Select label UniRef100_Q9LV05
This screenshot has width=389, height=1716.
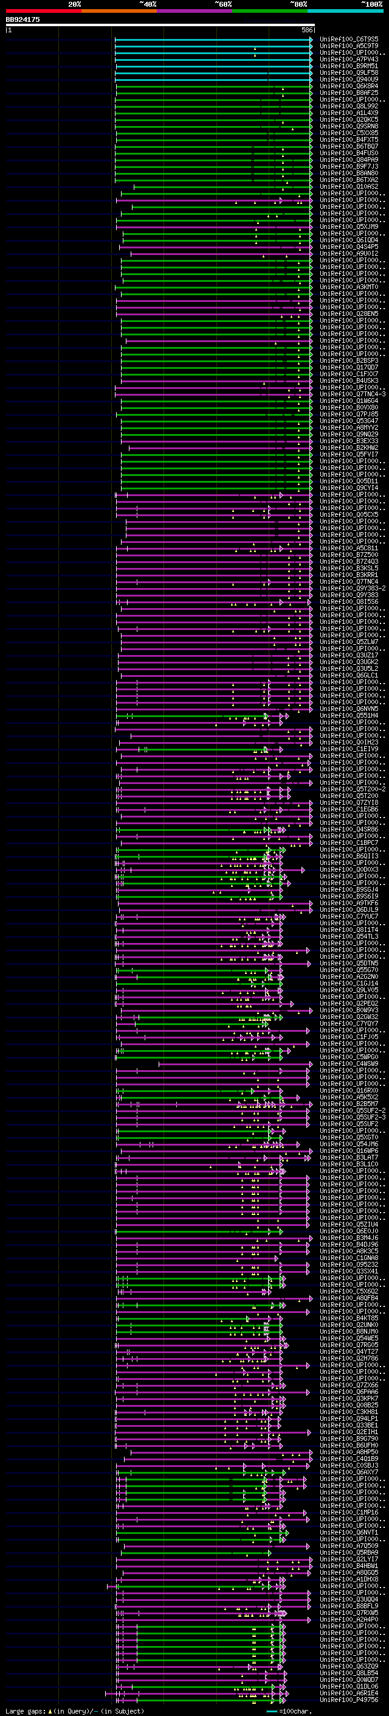point(349,990)
